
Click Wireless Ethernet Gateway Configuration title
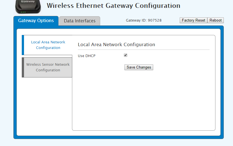(114, 6)
